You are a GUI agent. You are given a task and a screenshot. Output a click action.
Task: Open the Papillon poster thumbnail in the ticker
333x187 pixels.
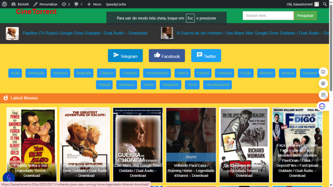point(12,33)
